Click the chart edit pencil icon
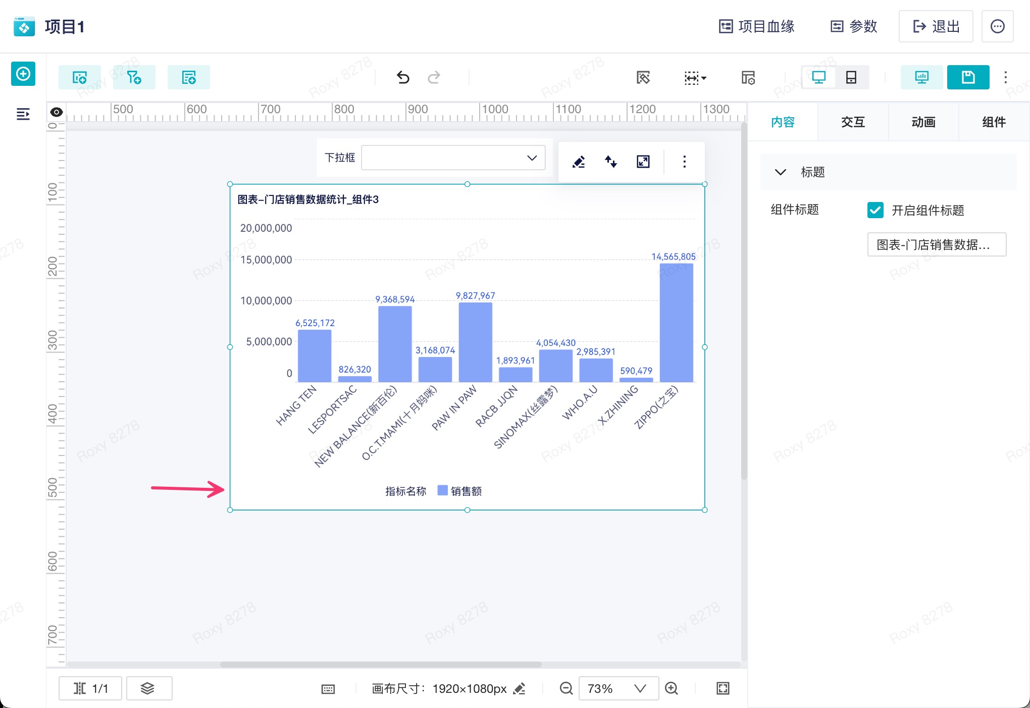The width and height of the screenshot is (1030, 708). click(579, 162)
